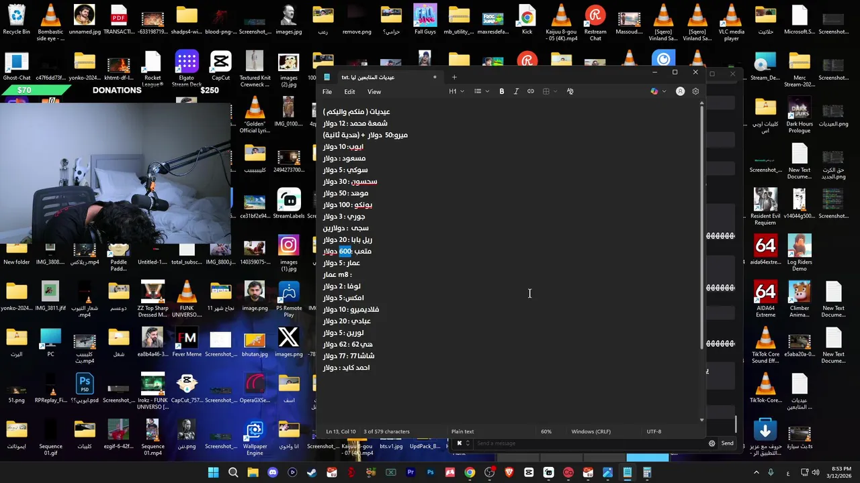Open Steam from the taskbar
860x483 pixels.
[312, 473]
